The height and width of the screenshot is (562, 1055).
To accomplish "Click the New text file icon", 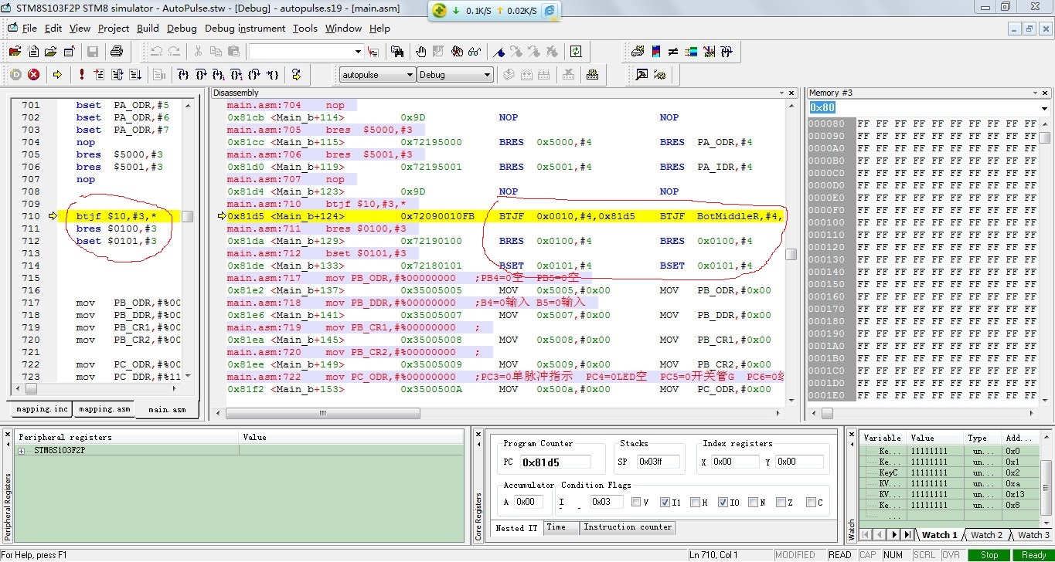I will (33, 52).
